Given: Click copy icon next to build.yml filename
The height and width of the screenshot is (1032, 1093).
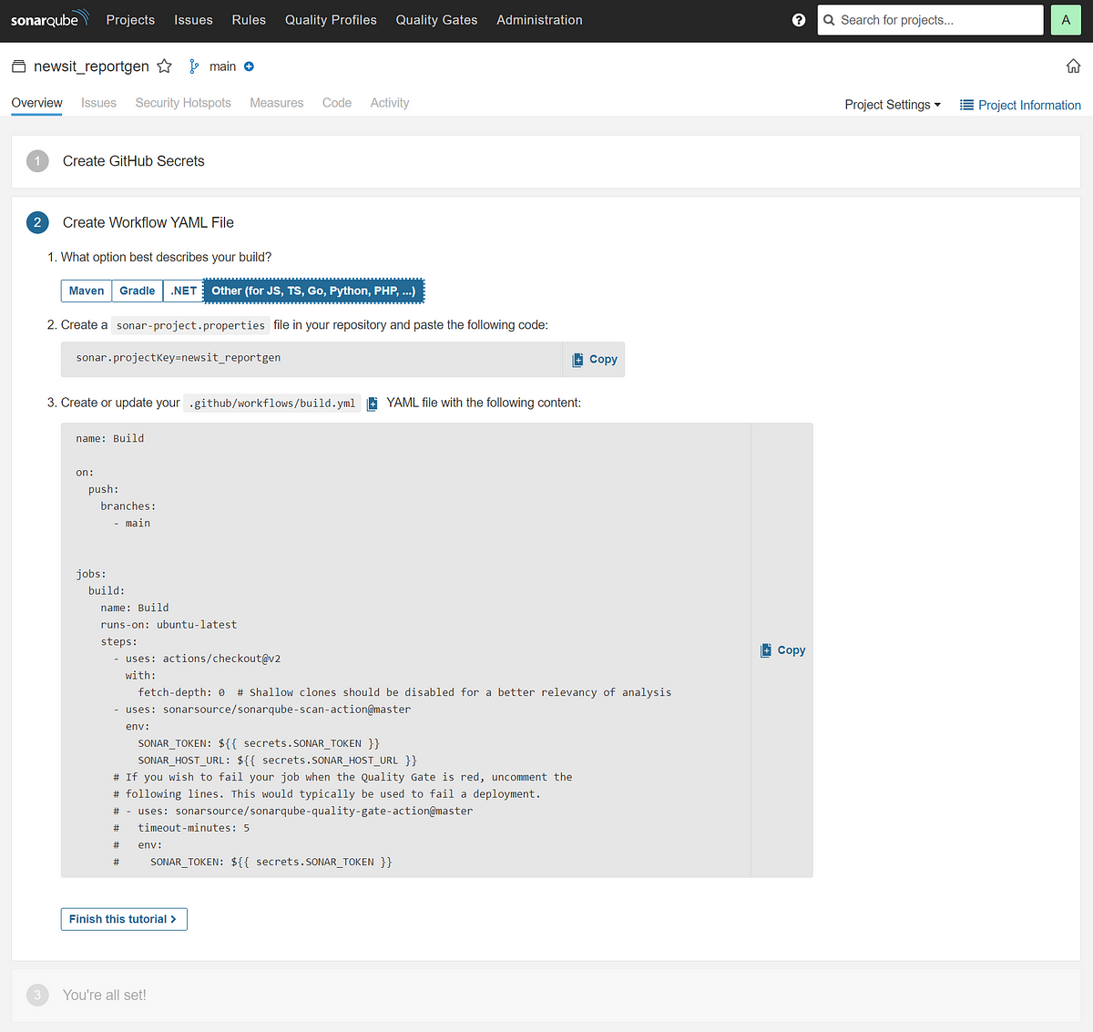Looking at the screenshot, I should click(372, 402).
